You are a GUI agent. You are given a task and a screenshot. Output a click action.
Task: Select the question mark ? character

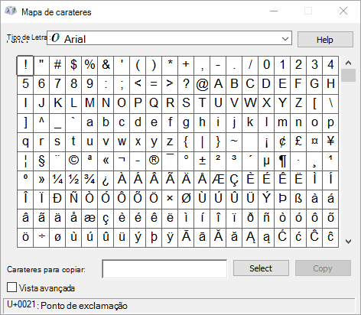click(x=186, y=85)
